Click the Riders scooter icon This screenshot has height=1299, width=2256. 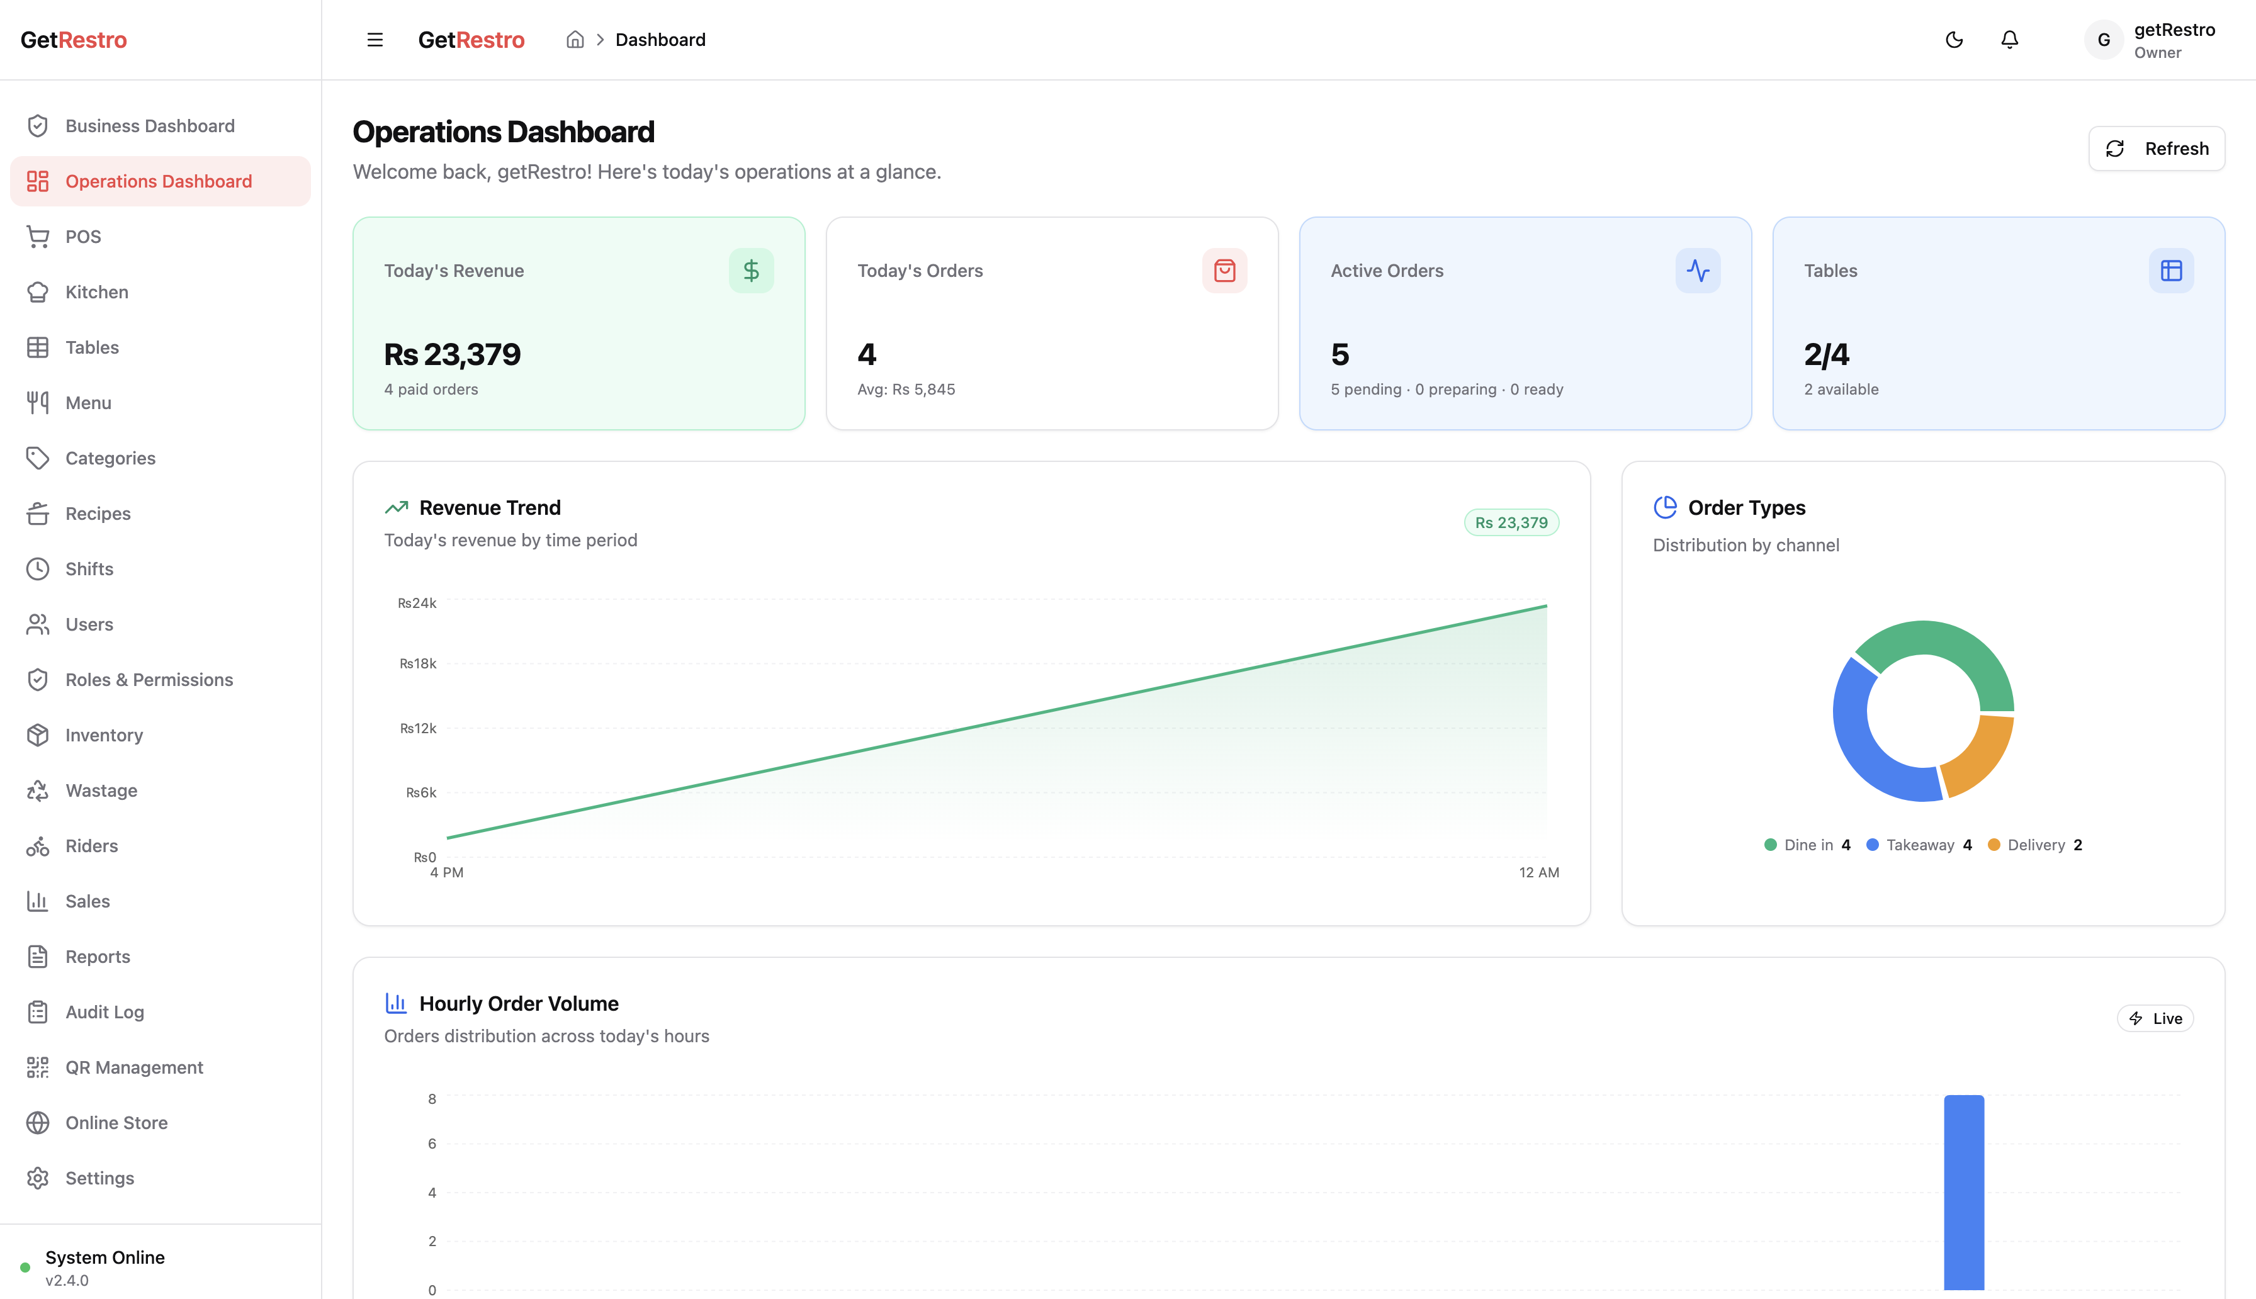click(38, 846)
